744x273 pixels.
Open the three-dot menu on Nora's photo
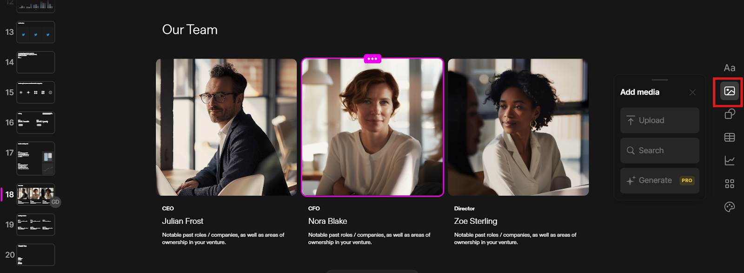click(372, 59)
